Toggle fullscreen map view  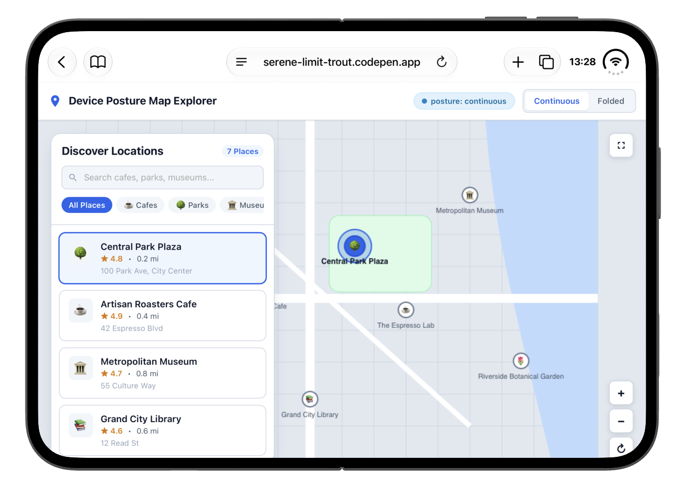[621, 145]
